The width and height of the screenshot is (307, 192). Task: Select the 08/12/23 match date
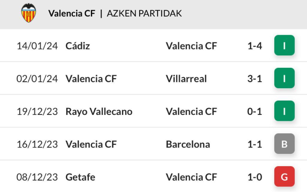[37, 177]
